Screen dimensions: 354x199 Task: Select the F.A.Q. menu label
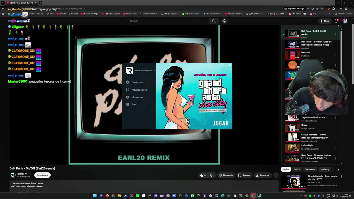coord(134,104)
